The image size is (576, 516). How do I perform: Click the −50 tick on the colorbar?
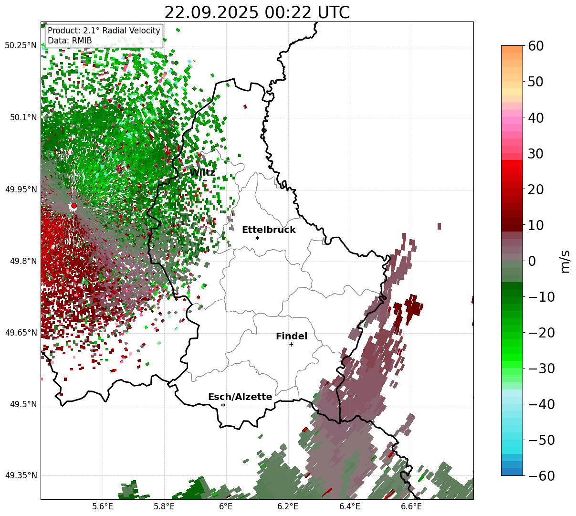541,440
